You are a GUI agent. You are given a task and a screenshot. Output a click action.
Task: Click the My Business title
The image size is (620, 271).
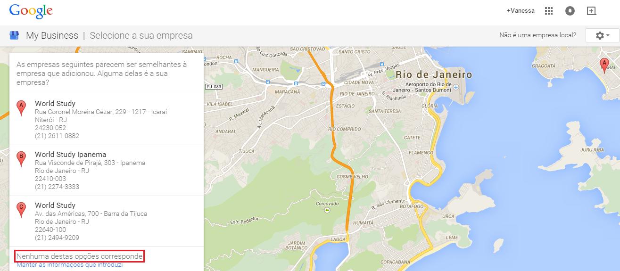[x=52, y=35]
